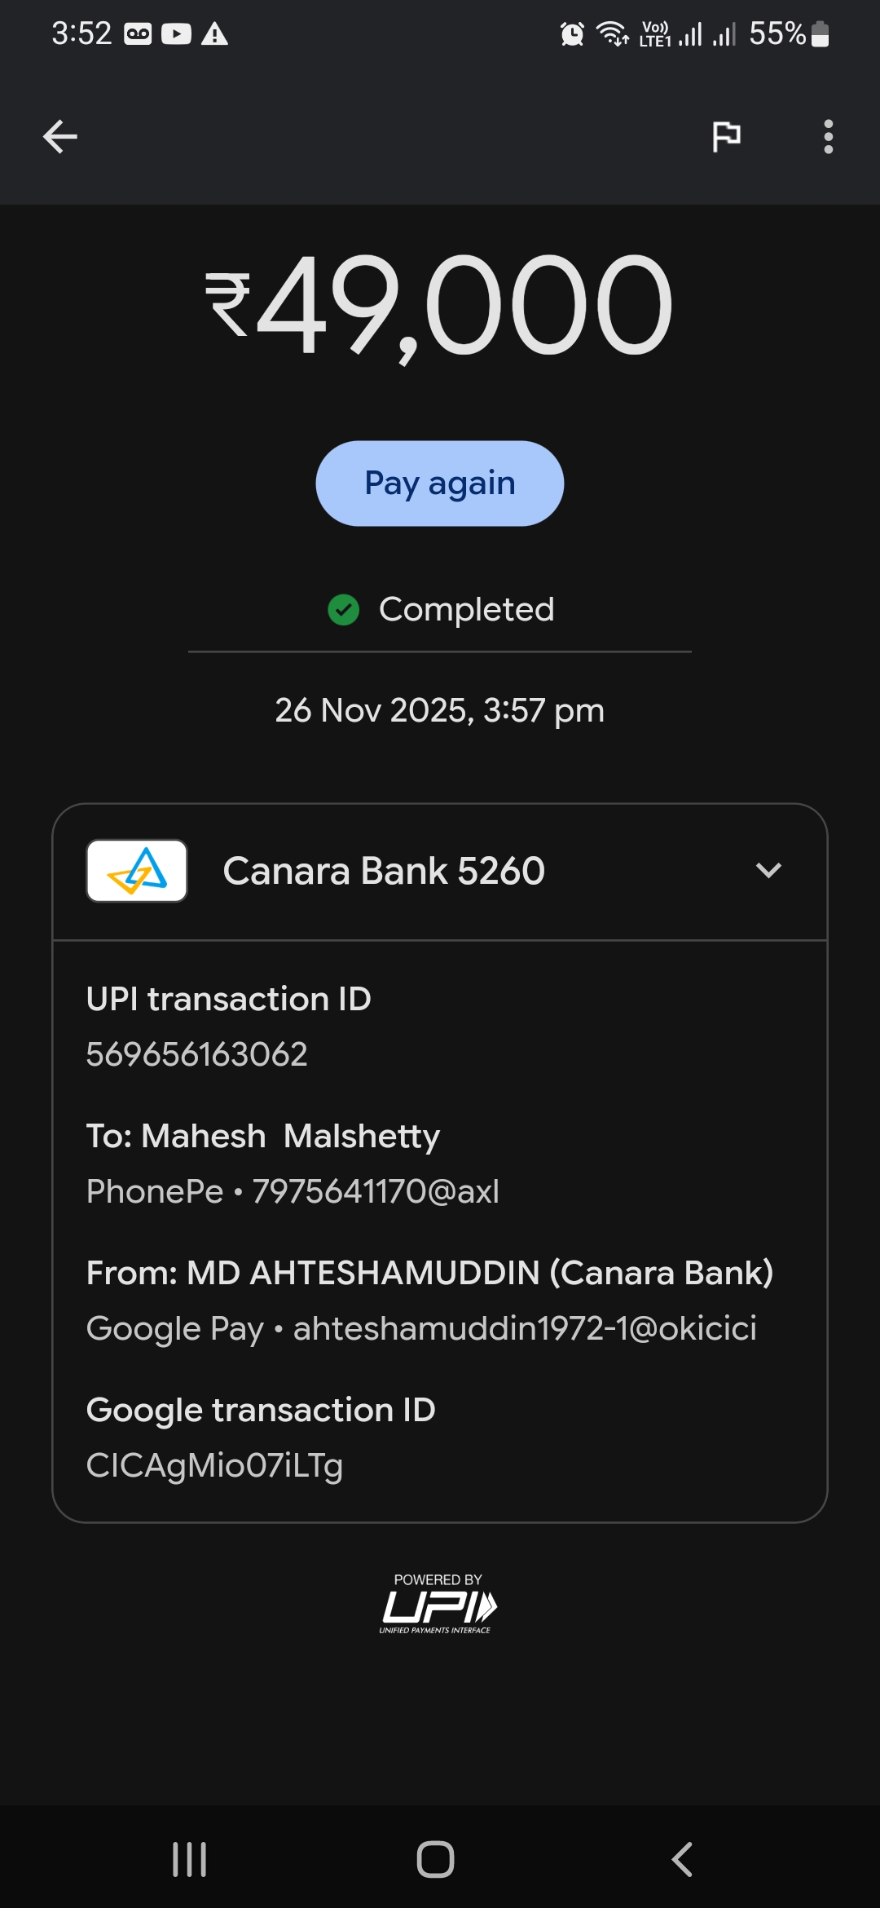This screenshot has height=1908, width=880.
Task: Tap the ₹49,000 amount display
Action: [440, 306]
